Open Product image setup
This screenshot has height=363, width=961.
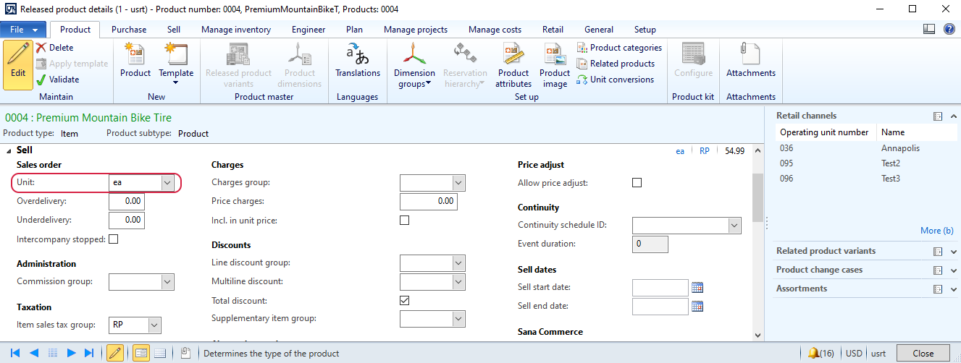coord(555,64)
